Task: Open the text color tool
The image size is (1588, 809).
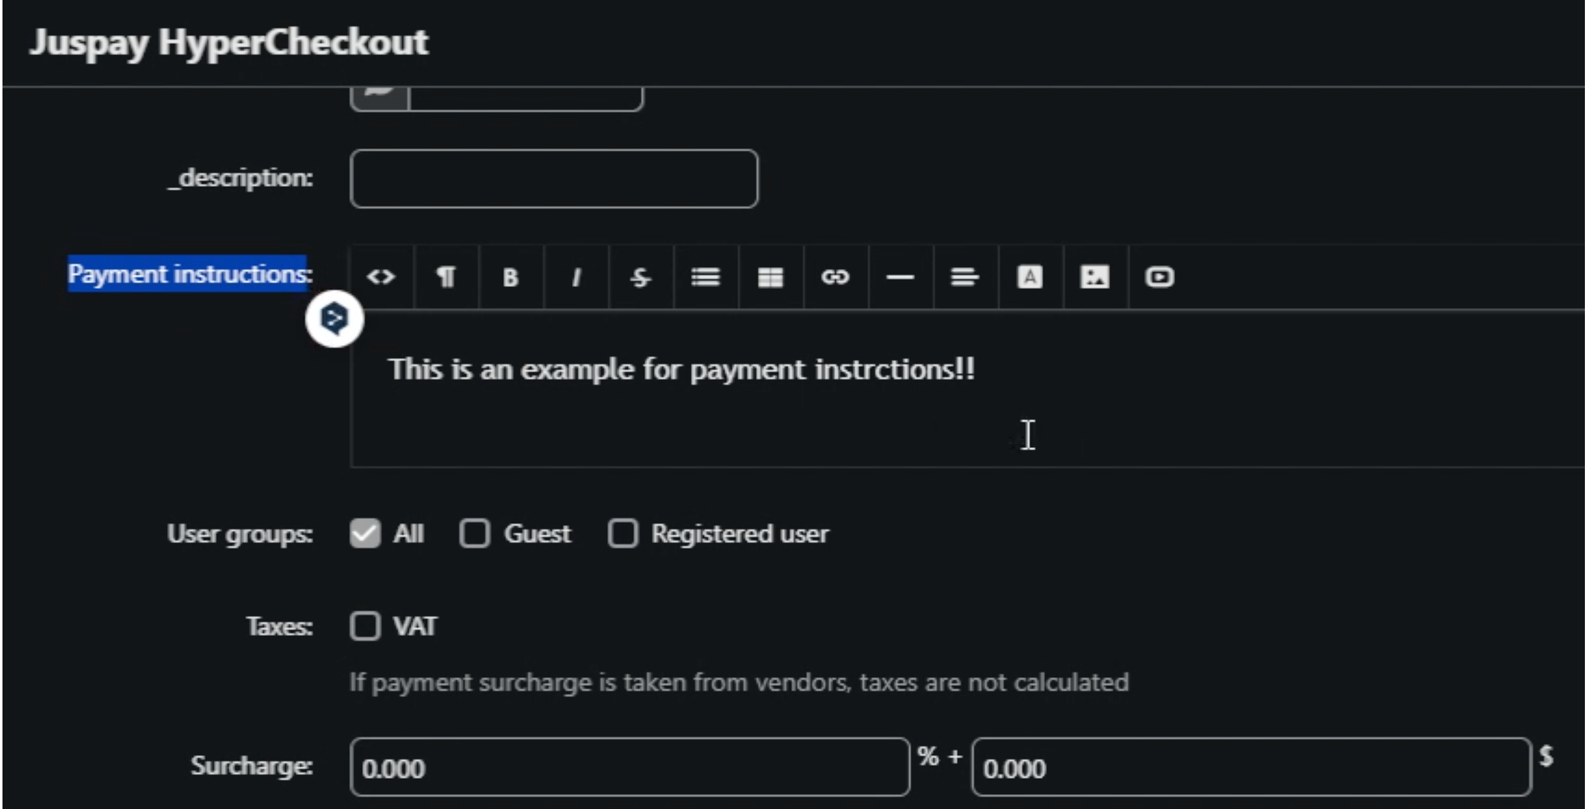Action: pos(1030,277)
